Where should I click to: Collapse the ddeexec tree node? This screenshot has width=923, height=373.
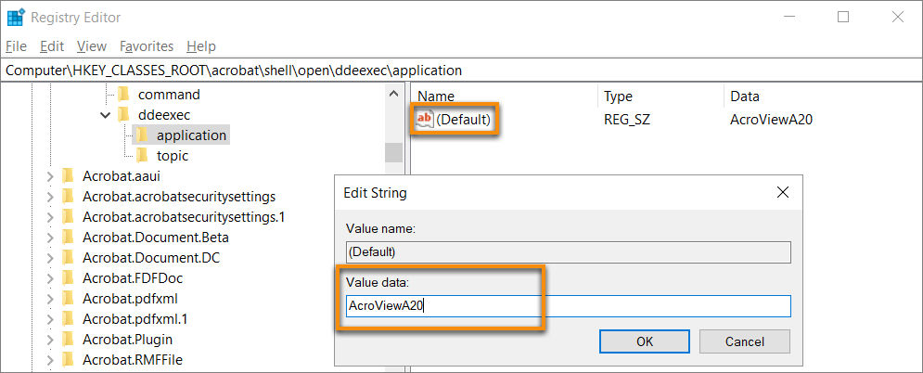tap(105, 115)
